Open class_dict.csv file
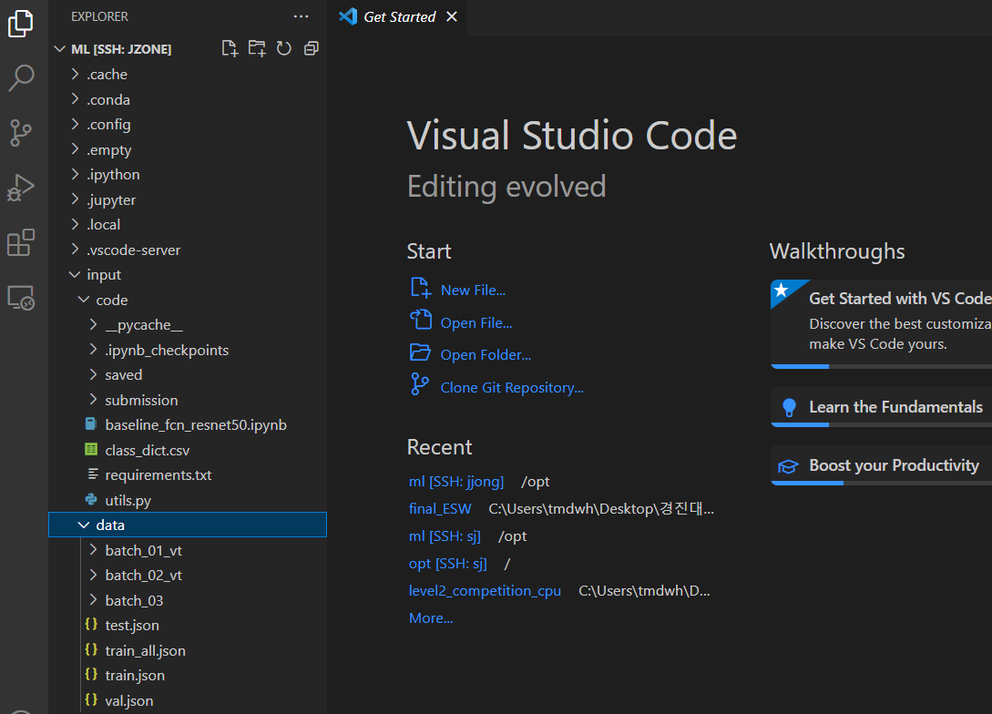This screenshot has height=714, width=992. [188, 450]
